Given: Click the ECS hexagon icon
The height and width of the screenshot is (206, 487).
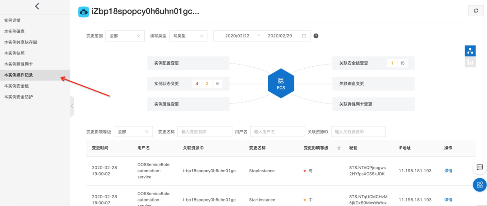Looking at the screenshot, I should [x=281, y=84].
